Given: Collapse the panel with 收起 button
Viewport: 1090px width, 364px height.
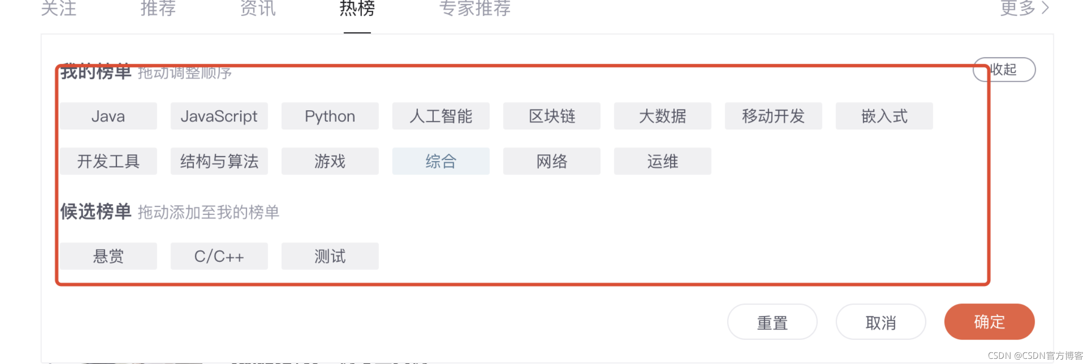Looking at the screenshot, I should [1004, 69].
